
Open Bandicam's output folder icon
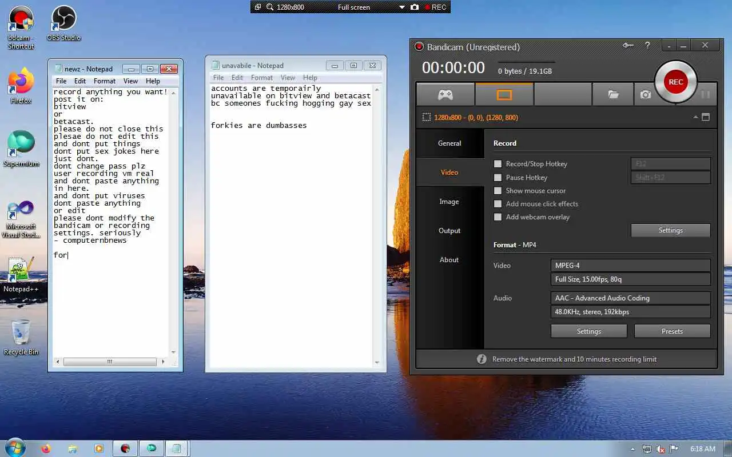coord(613,95)
